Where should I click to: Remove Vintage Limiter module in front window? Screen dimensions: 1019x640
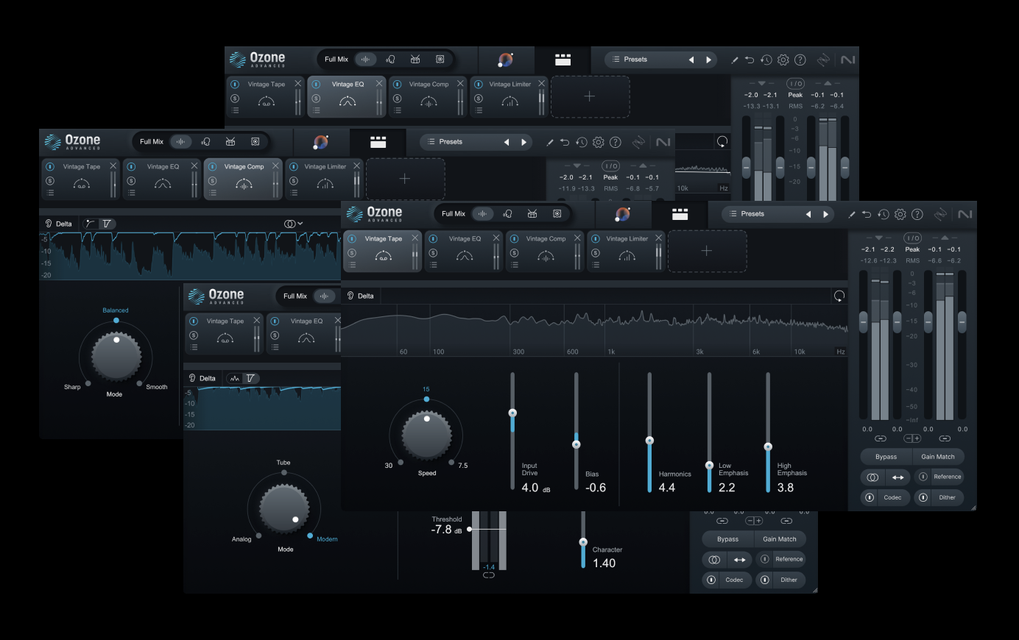pos(658,238)
